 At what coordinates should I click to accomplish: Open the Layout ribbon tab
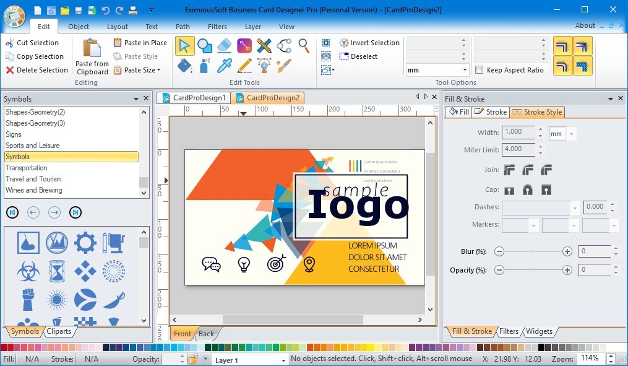coord(118,27)
